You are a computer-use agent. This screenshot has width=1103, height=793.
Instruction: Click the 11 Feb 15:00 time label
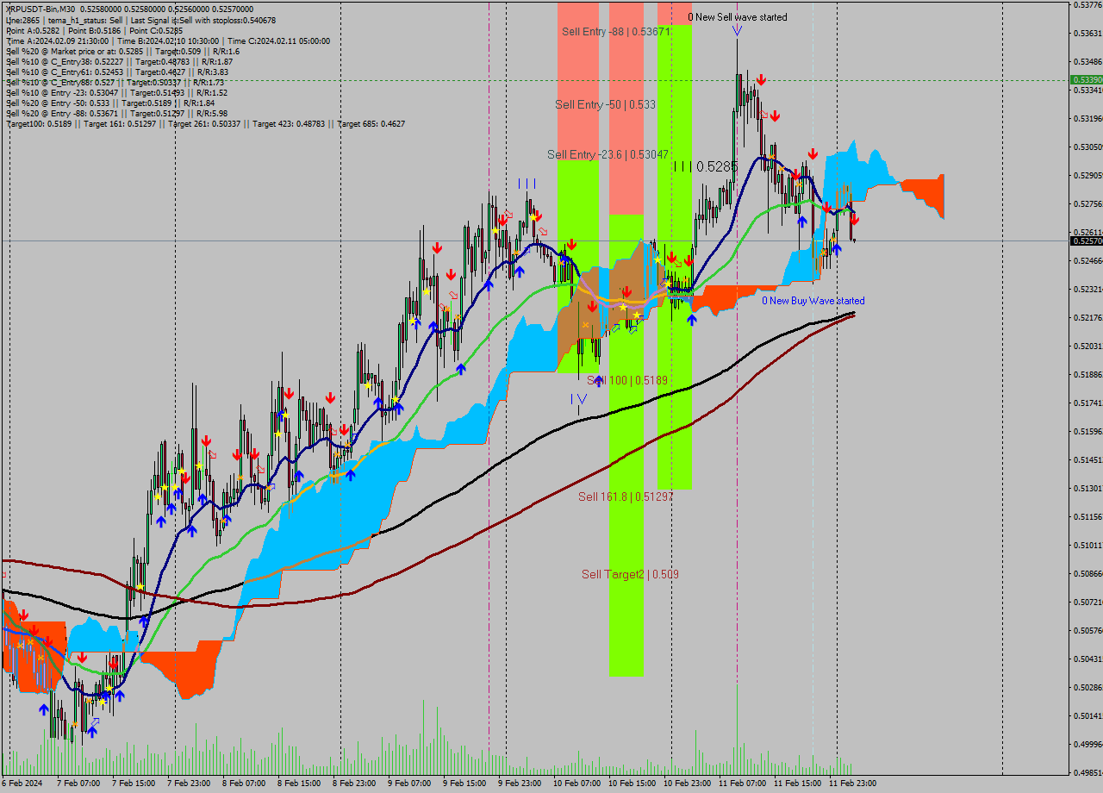coord(797,784)
